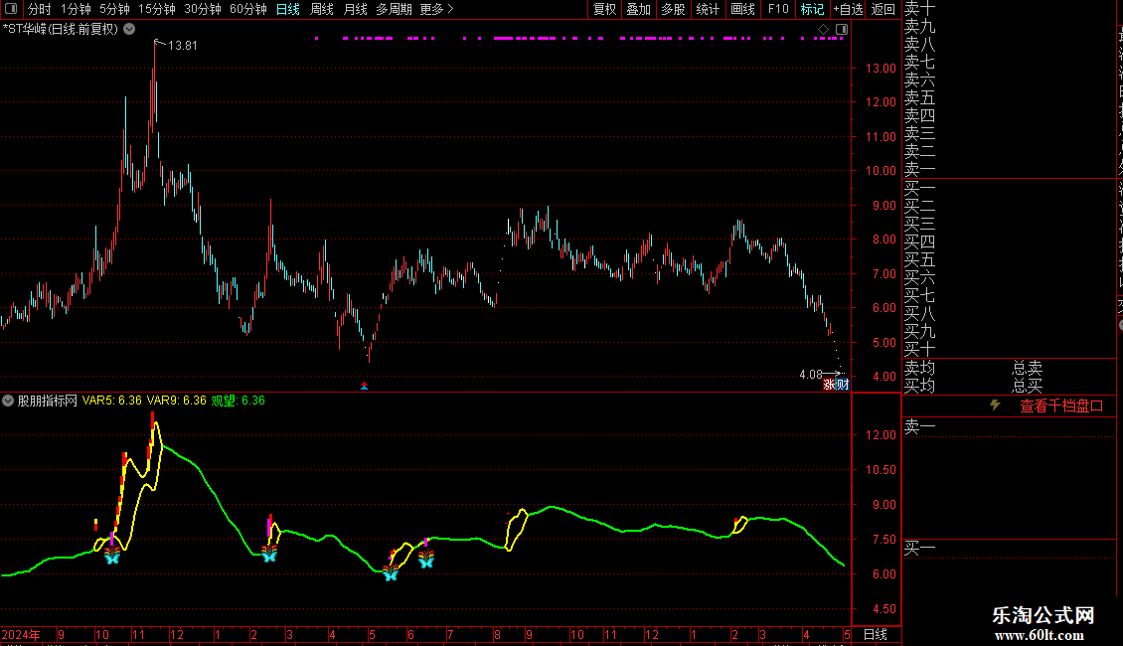Click the 复权 button
Image resolution: width=1123 pixels, height=646 pixels.
[x=604, y=9]
